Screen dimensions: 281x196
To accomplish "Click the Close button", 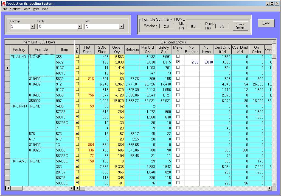I will [266, 23].
